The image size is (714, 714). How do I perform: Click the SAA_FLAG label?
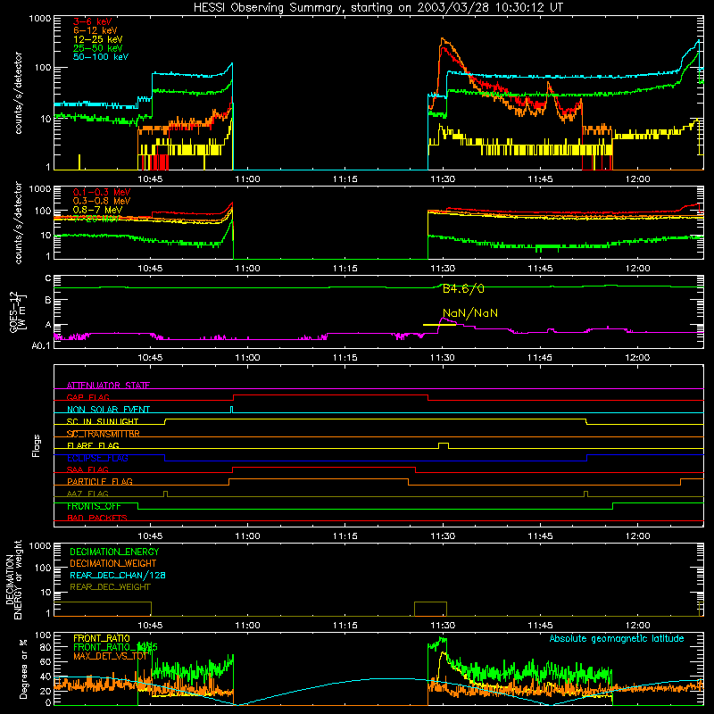pyautogui.click(x=87, y=469)
